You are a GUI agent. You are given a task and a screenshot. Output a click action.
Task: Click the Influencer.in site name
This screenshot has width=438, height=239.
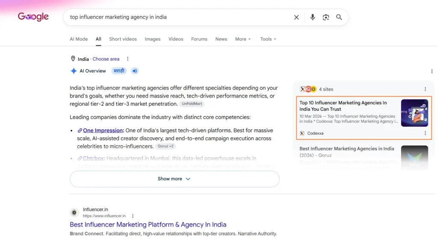95,209
